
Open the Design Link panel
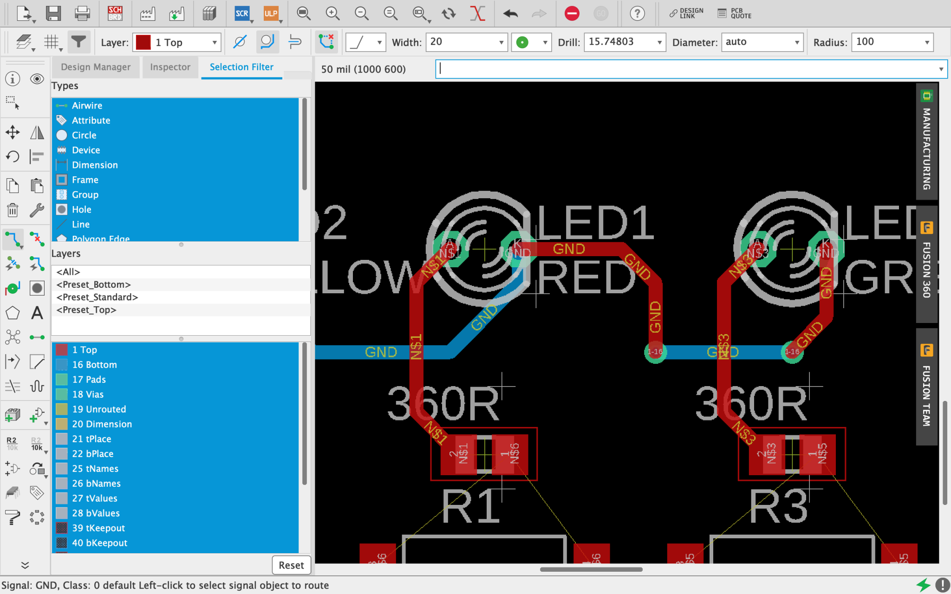[x=686, y=13]
